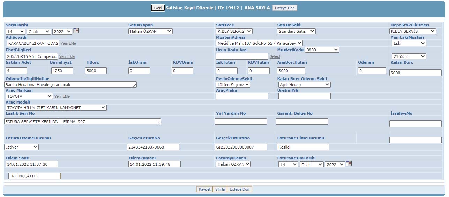Open the Kalan Borc Odeme Sekli dropdown
The image size is (449, 197).
pyautogui.click(x=304, y=85)
